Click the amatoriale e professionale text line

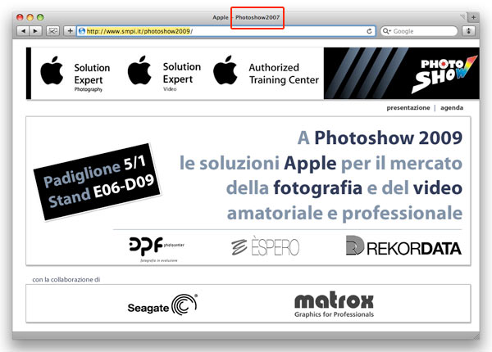(x=344, y=214)
